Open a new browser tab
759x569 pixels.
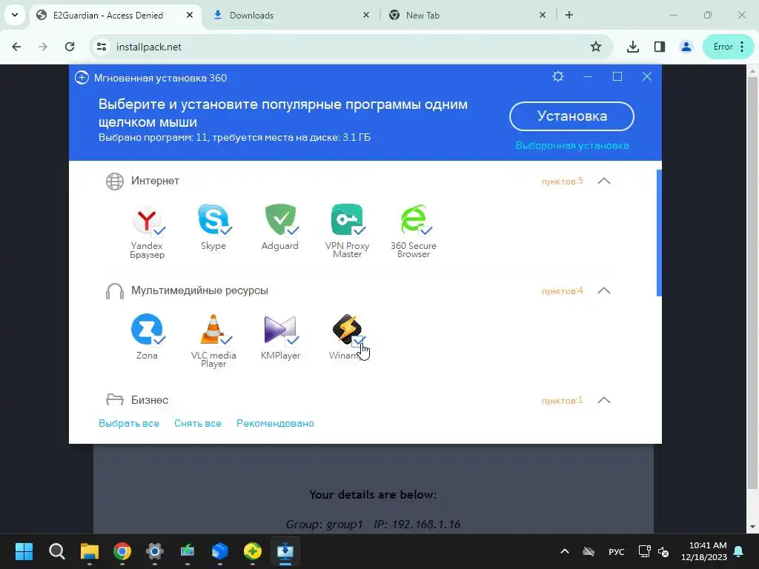[569, 15]
